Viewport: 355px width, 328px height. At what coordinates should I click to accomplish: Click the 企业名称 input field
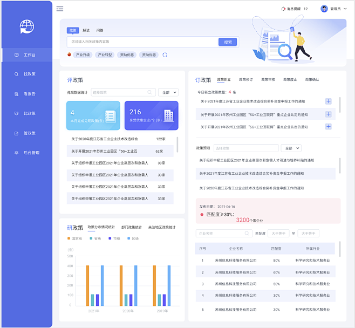click(224, 234)
